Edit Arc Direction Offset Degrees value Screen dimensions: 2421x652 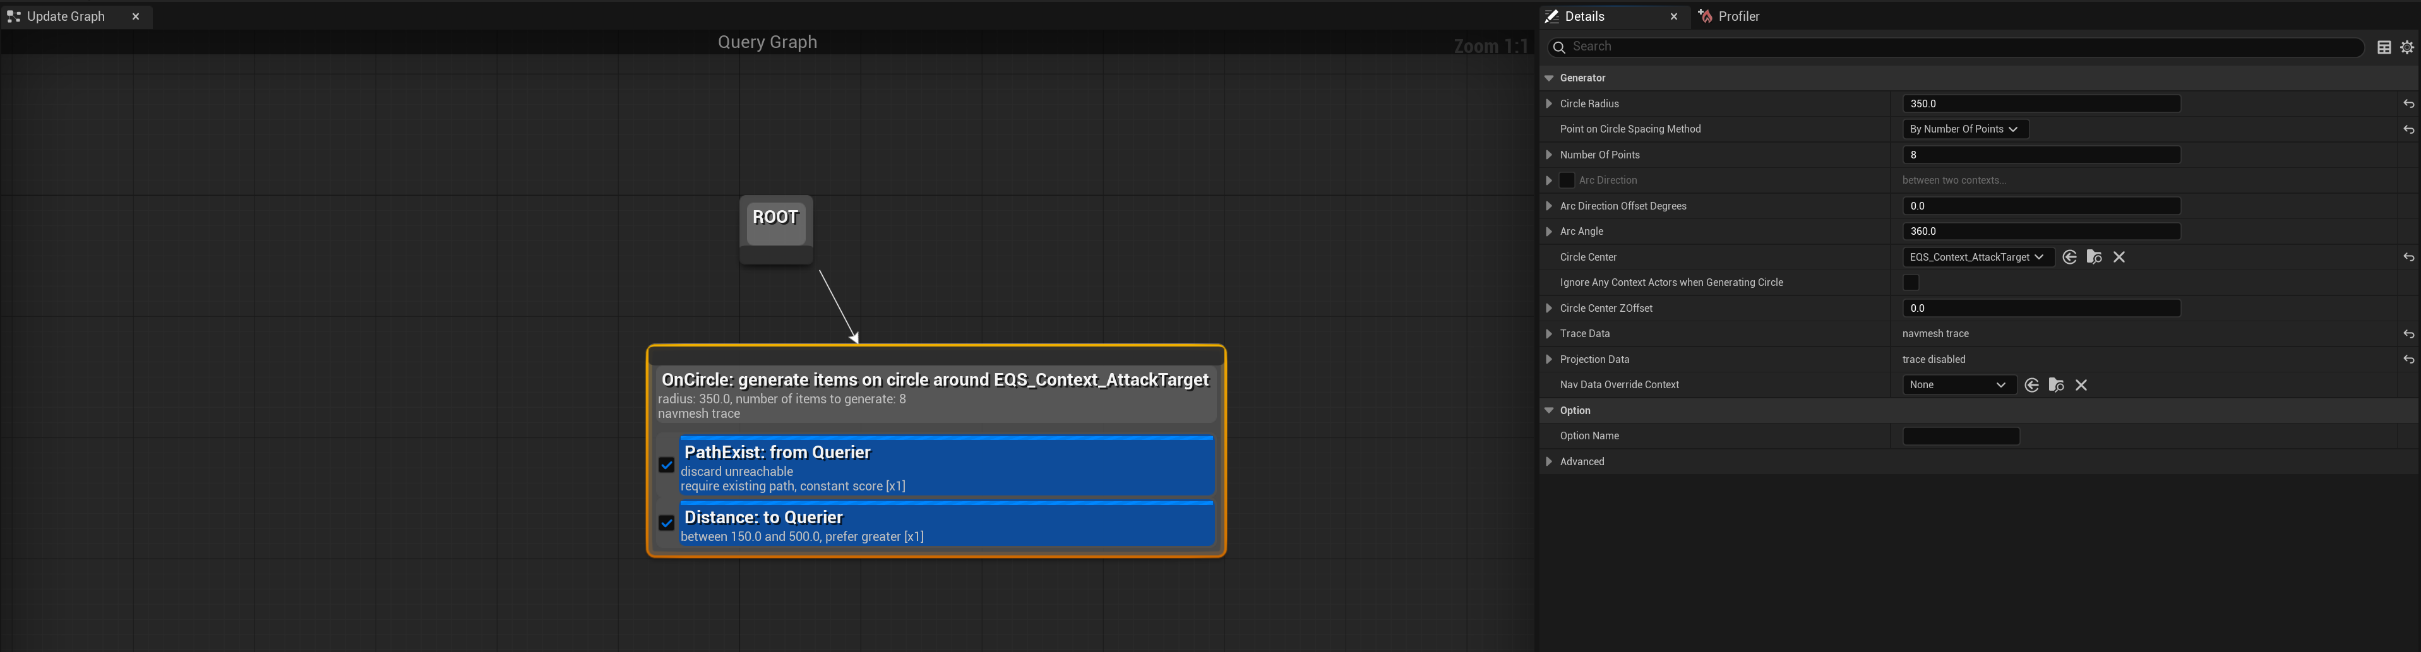coord(2041,206)
